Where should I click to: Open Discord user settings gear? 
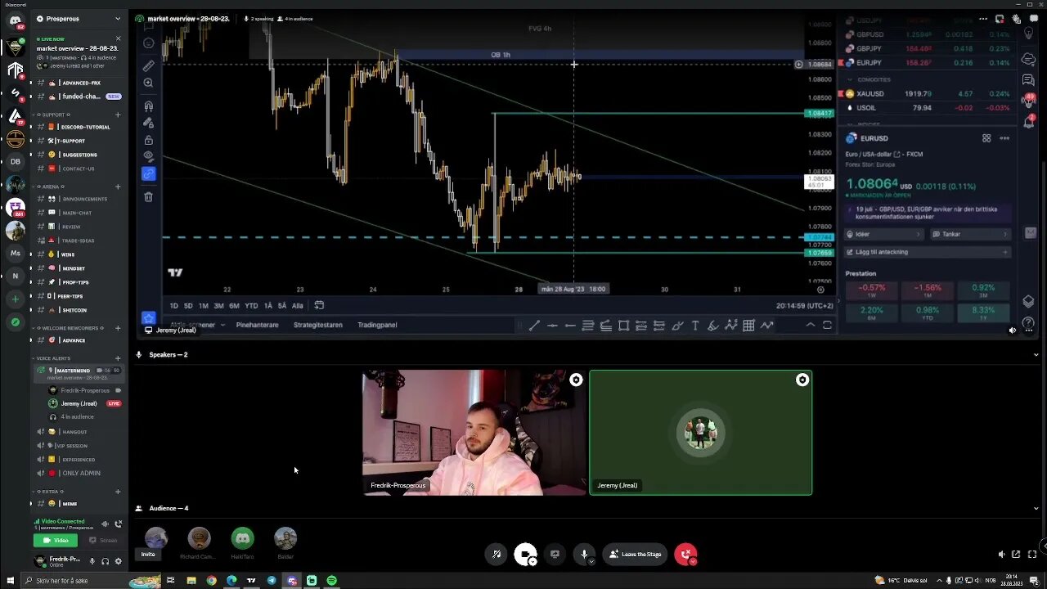(118, 561)
